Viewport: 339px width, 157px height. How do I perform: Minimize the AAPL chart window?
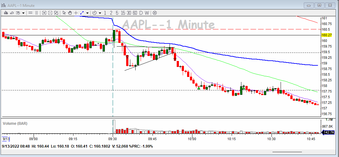click(x=309, y=5)
